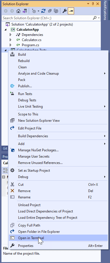Click the Manage NuGet Packages icon
This screenshot has width=110, height=263.
12,150
